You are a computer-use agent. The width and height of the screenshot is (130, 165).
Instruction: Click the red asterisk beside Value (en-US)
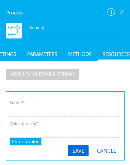tap(38, 123)
